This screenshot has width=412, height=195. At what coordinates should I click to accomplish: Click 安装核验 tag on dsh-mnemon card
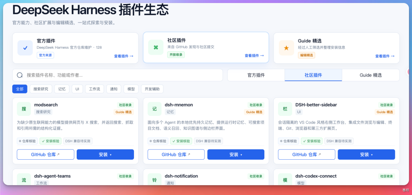click(181, 141)
